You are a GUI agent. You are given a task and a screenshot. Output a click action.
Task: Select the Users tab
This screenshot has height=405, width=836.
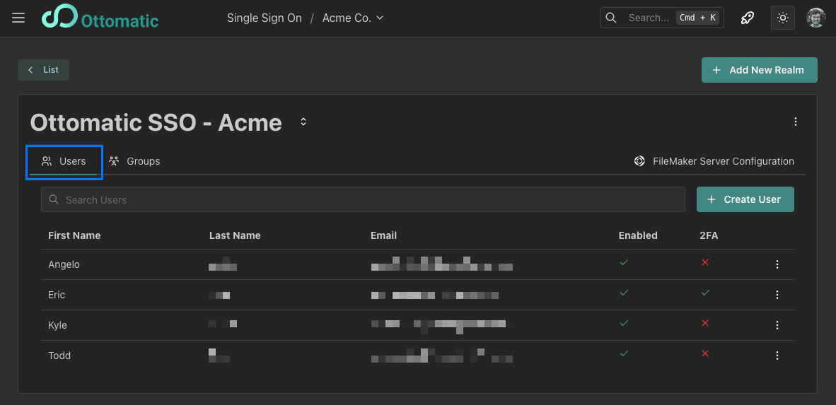[x=64, y=161]
